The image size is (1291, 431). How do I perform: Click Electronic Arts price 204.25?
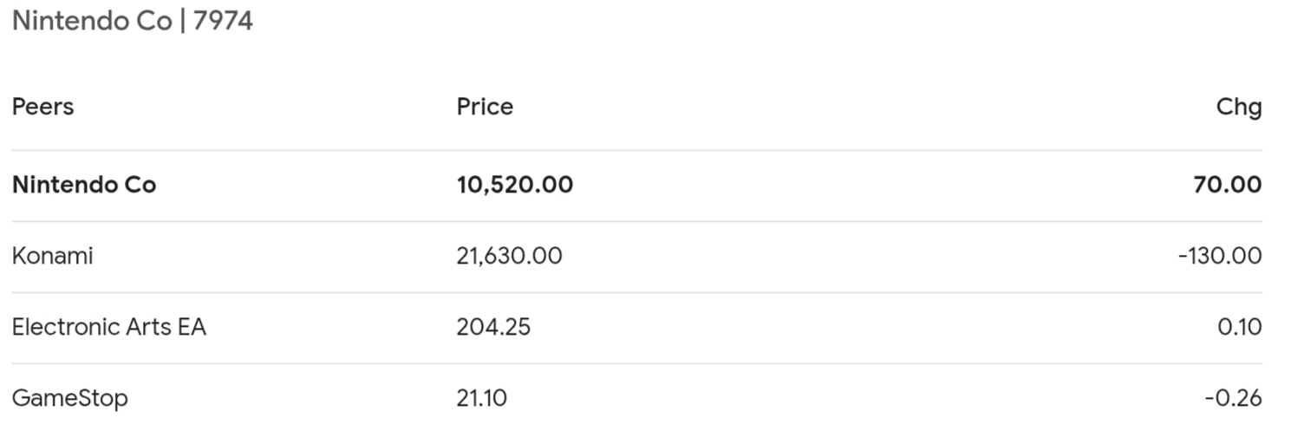[x=493, y=327]
